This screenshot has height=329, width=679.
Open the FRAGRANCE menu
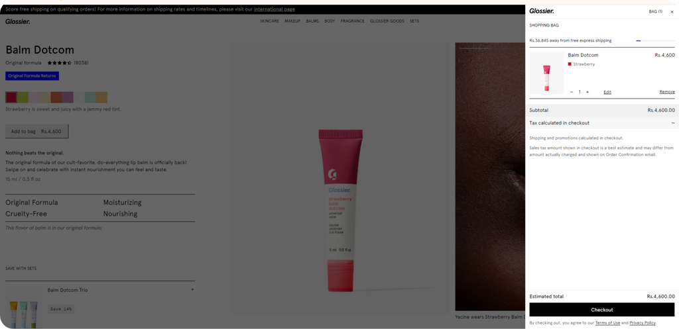point(353,21)
